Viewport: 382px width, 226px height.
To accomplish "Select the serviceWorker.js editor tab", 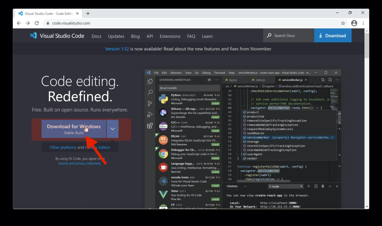I will [x=292, y=80].
